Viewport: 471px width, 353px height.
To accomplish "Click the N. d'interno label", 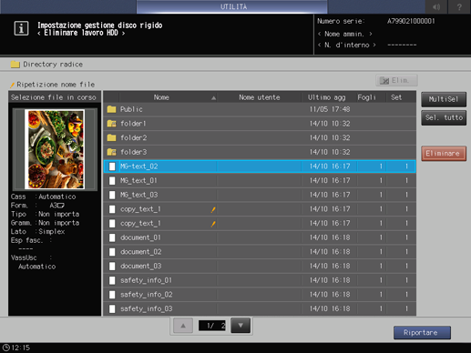I will click(347, 45).
